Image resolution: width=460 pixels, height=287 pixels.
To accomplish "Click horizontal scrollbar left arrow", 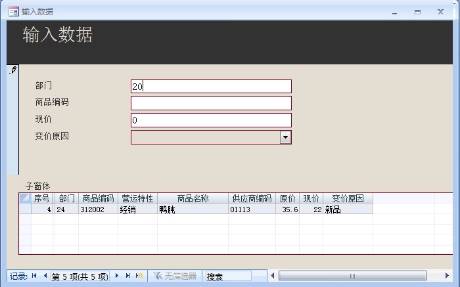I will pyautogui.click(x=272, y=276).
